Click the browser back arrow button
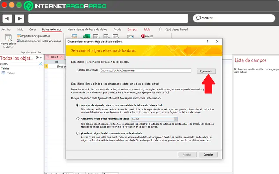This screenshot has width=279, height=174. point(7,18)
